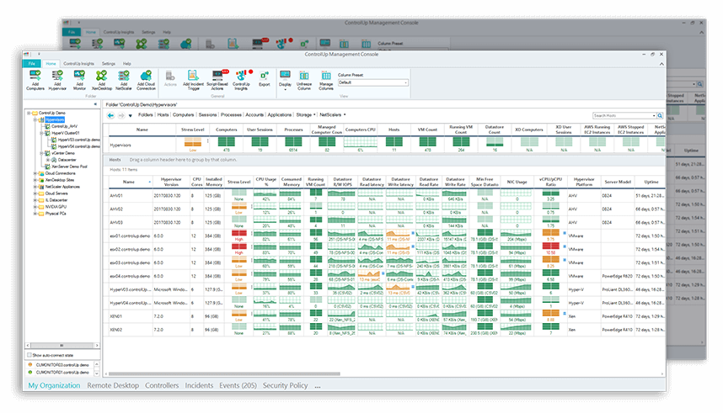Open the Events (205) bottom tab
This screenshot has width=723, height=413.
point(238,385)
